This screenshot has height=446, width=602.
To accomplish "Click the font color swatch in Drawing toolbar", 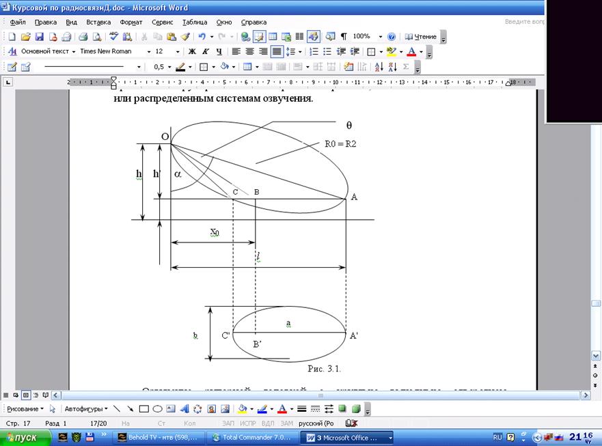I will 282,409.
